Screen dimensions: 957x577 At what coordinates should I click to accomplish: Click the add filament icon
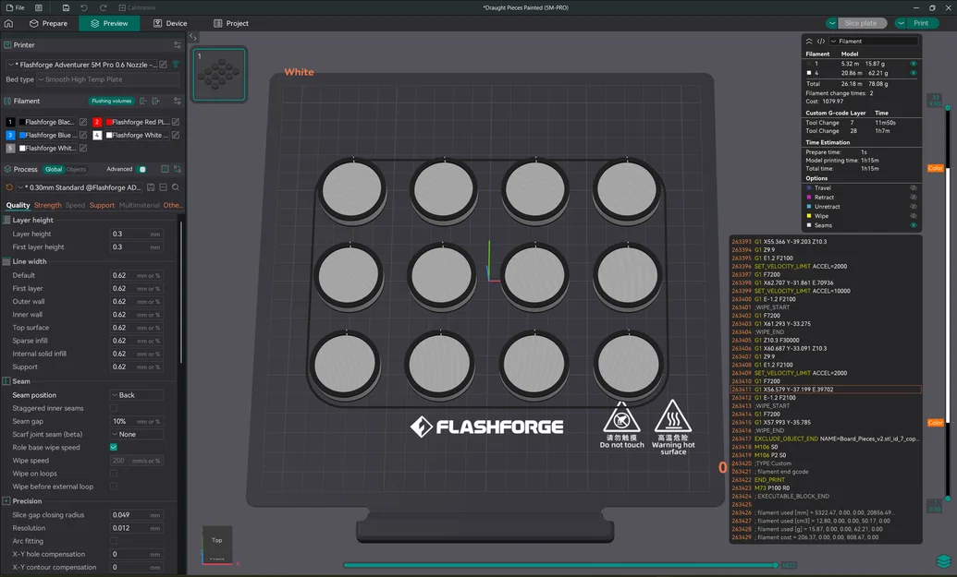(155, 102)
